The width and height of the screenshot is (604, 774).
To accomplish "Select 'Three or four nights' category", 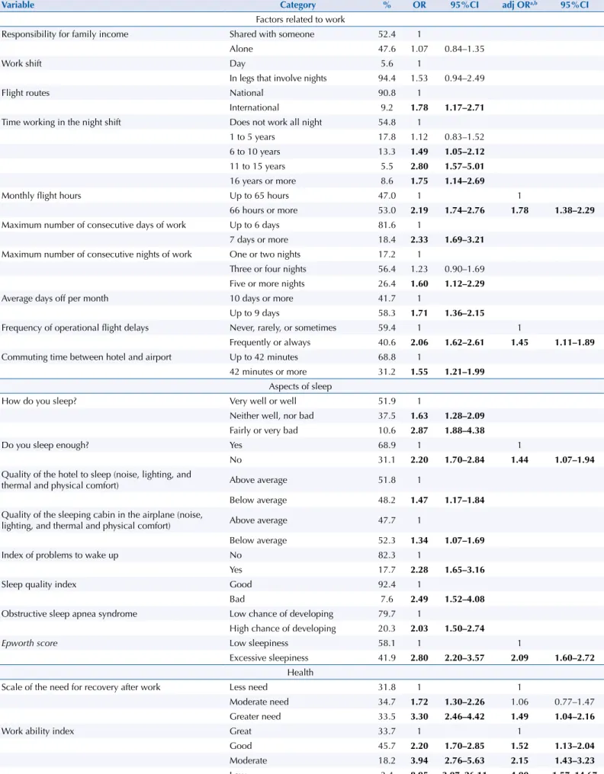I will click(x=268, y=269).
